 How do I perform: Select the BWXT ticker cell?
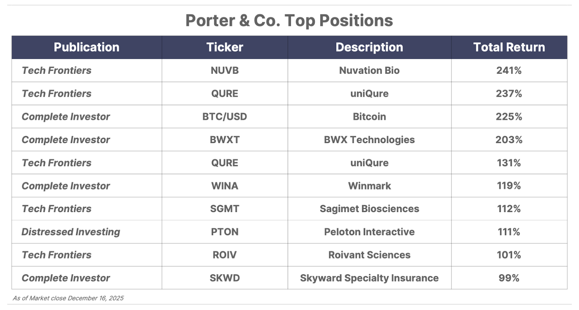pyautogui.click(x=225, y=140)
